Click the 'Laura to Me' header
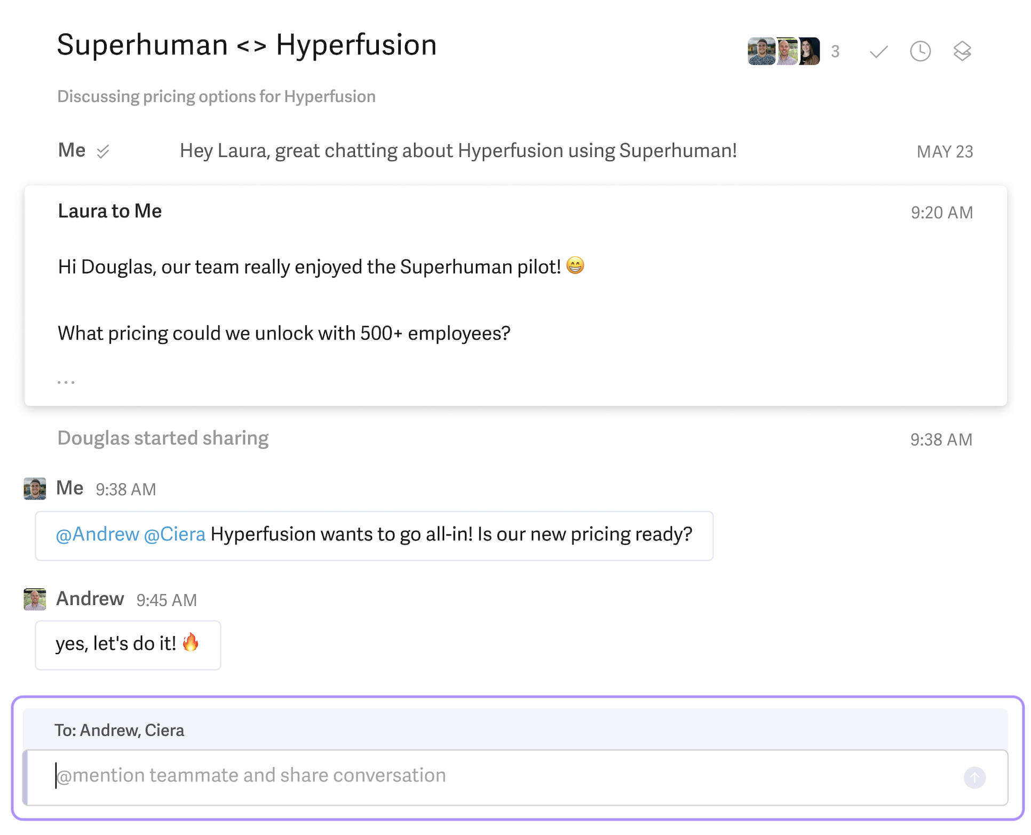Screen dimensions: 1031x835 [109, 211]
